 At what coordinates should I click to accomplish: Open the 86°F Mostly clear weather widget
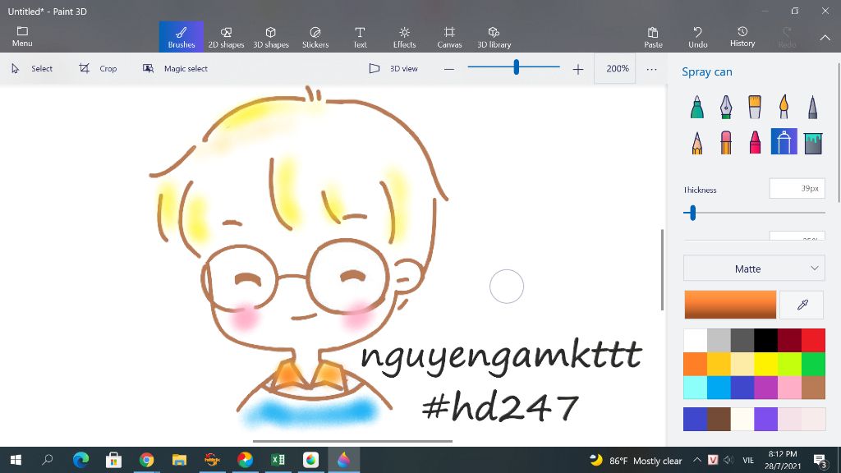click(x=636, y=461)
